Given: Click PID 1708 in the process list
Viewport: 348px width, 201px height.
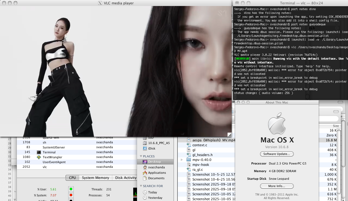Looking at the screenshot, I should (26, 142).
